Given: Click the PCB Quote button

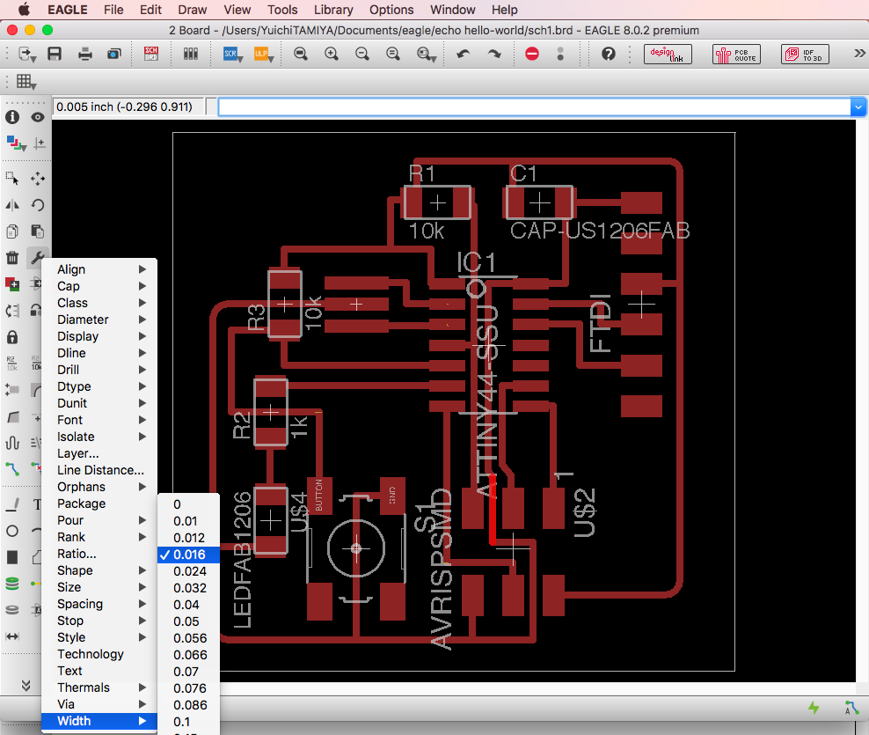Looking at the screenshot, I should (x=736, y=55).
